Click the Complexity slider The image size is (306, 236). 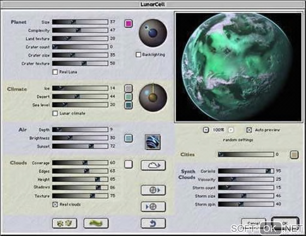[80, 30]
